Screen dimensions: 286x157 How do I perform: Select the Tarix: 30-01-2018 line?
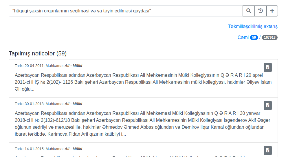tap(48, 104)
